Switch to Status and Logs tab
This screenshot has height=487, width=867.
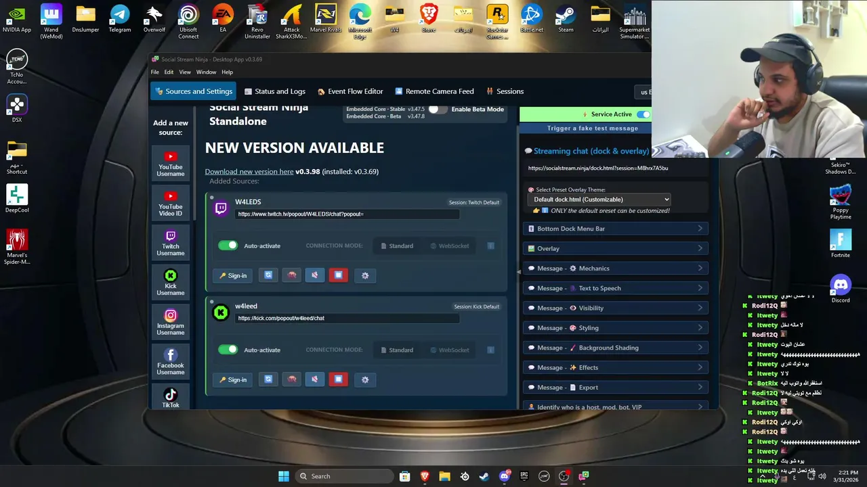pyautogui.click(x=275, y=91)
